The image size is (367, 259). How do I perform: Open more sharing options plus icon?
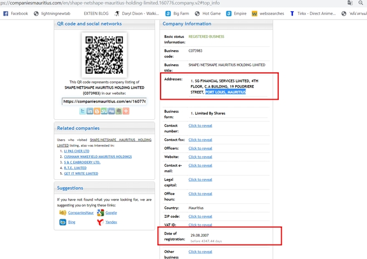point(126,111)
